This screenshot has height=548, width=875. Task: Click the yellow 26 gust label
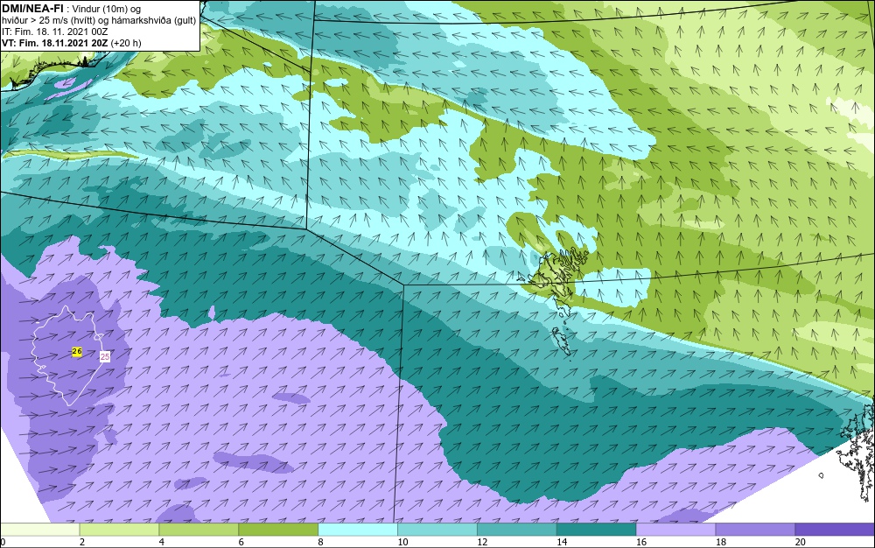77,352
